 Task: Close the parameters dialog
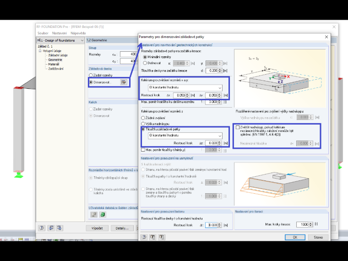point(326,37)
